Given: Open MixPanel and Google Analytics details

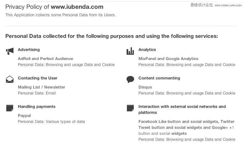Looking at the screenshot, I should click(168, 59).
